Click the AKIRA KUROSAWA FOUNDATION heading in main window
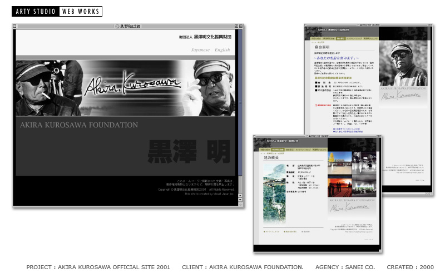 (79, 125)
